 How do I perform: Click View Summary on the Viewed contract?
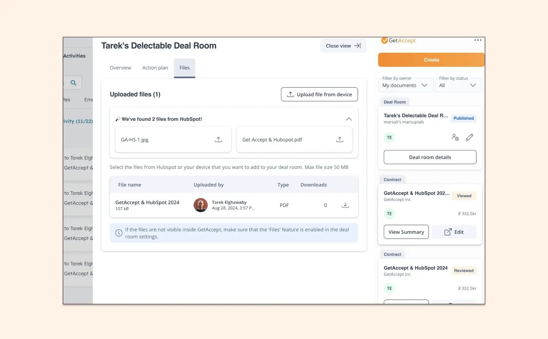pos(406,232)
